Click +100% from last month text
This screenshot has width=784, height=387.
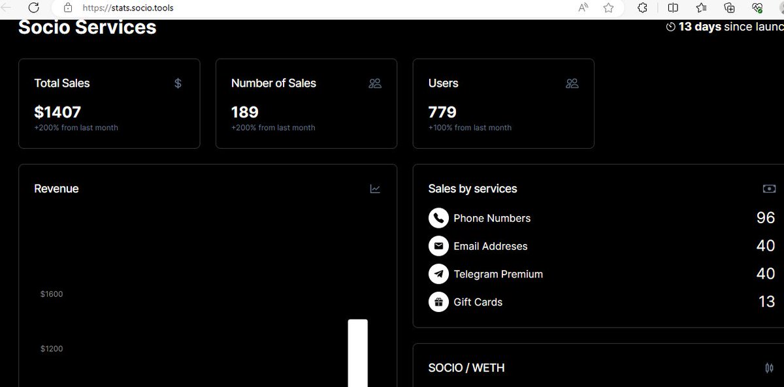point(470,128)
